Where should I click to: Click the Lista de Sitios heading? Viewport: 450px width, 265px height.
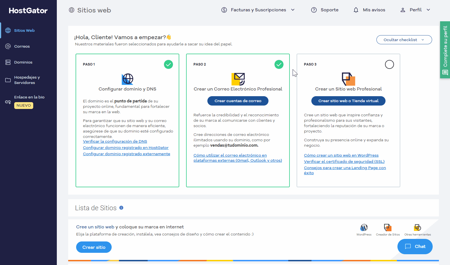click(x=96, y=208)
